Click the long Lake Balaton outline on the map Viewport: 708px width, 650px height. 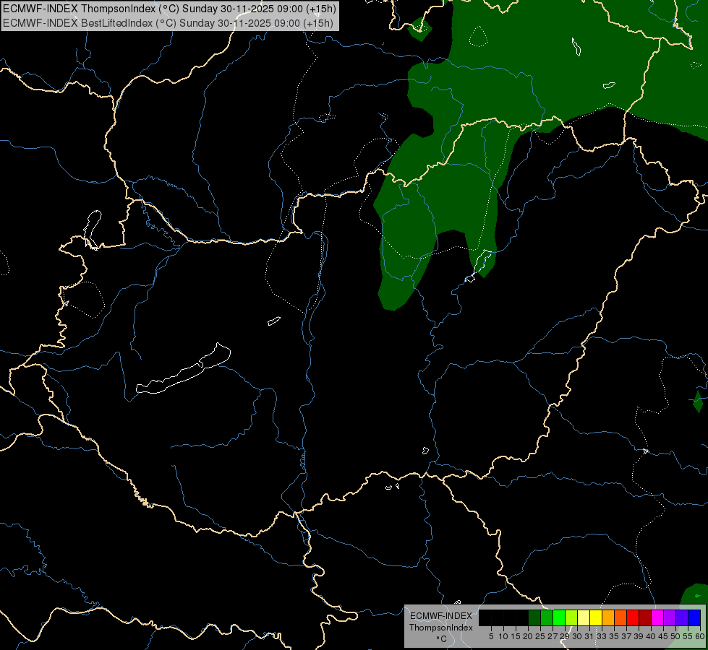183,368
